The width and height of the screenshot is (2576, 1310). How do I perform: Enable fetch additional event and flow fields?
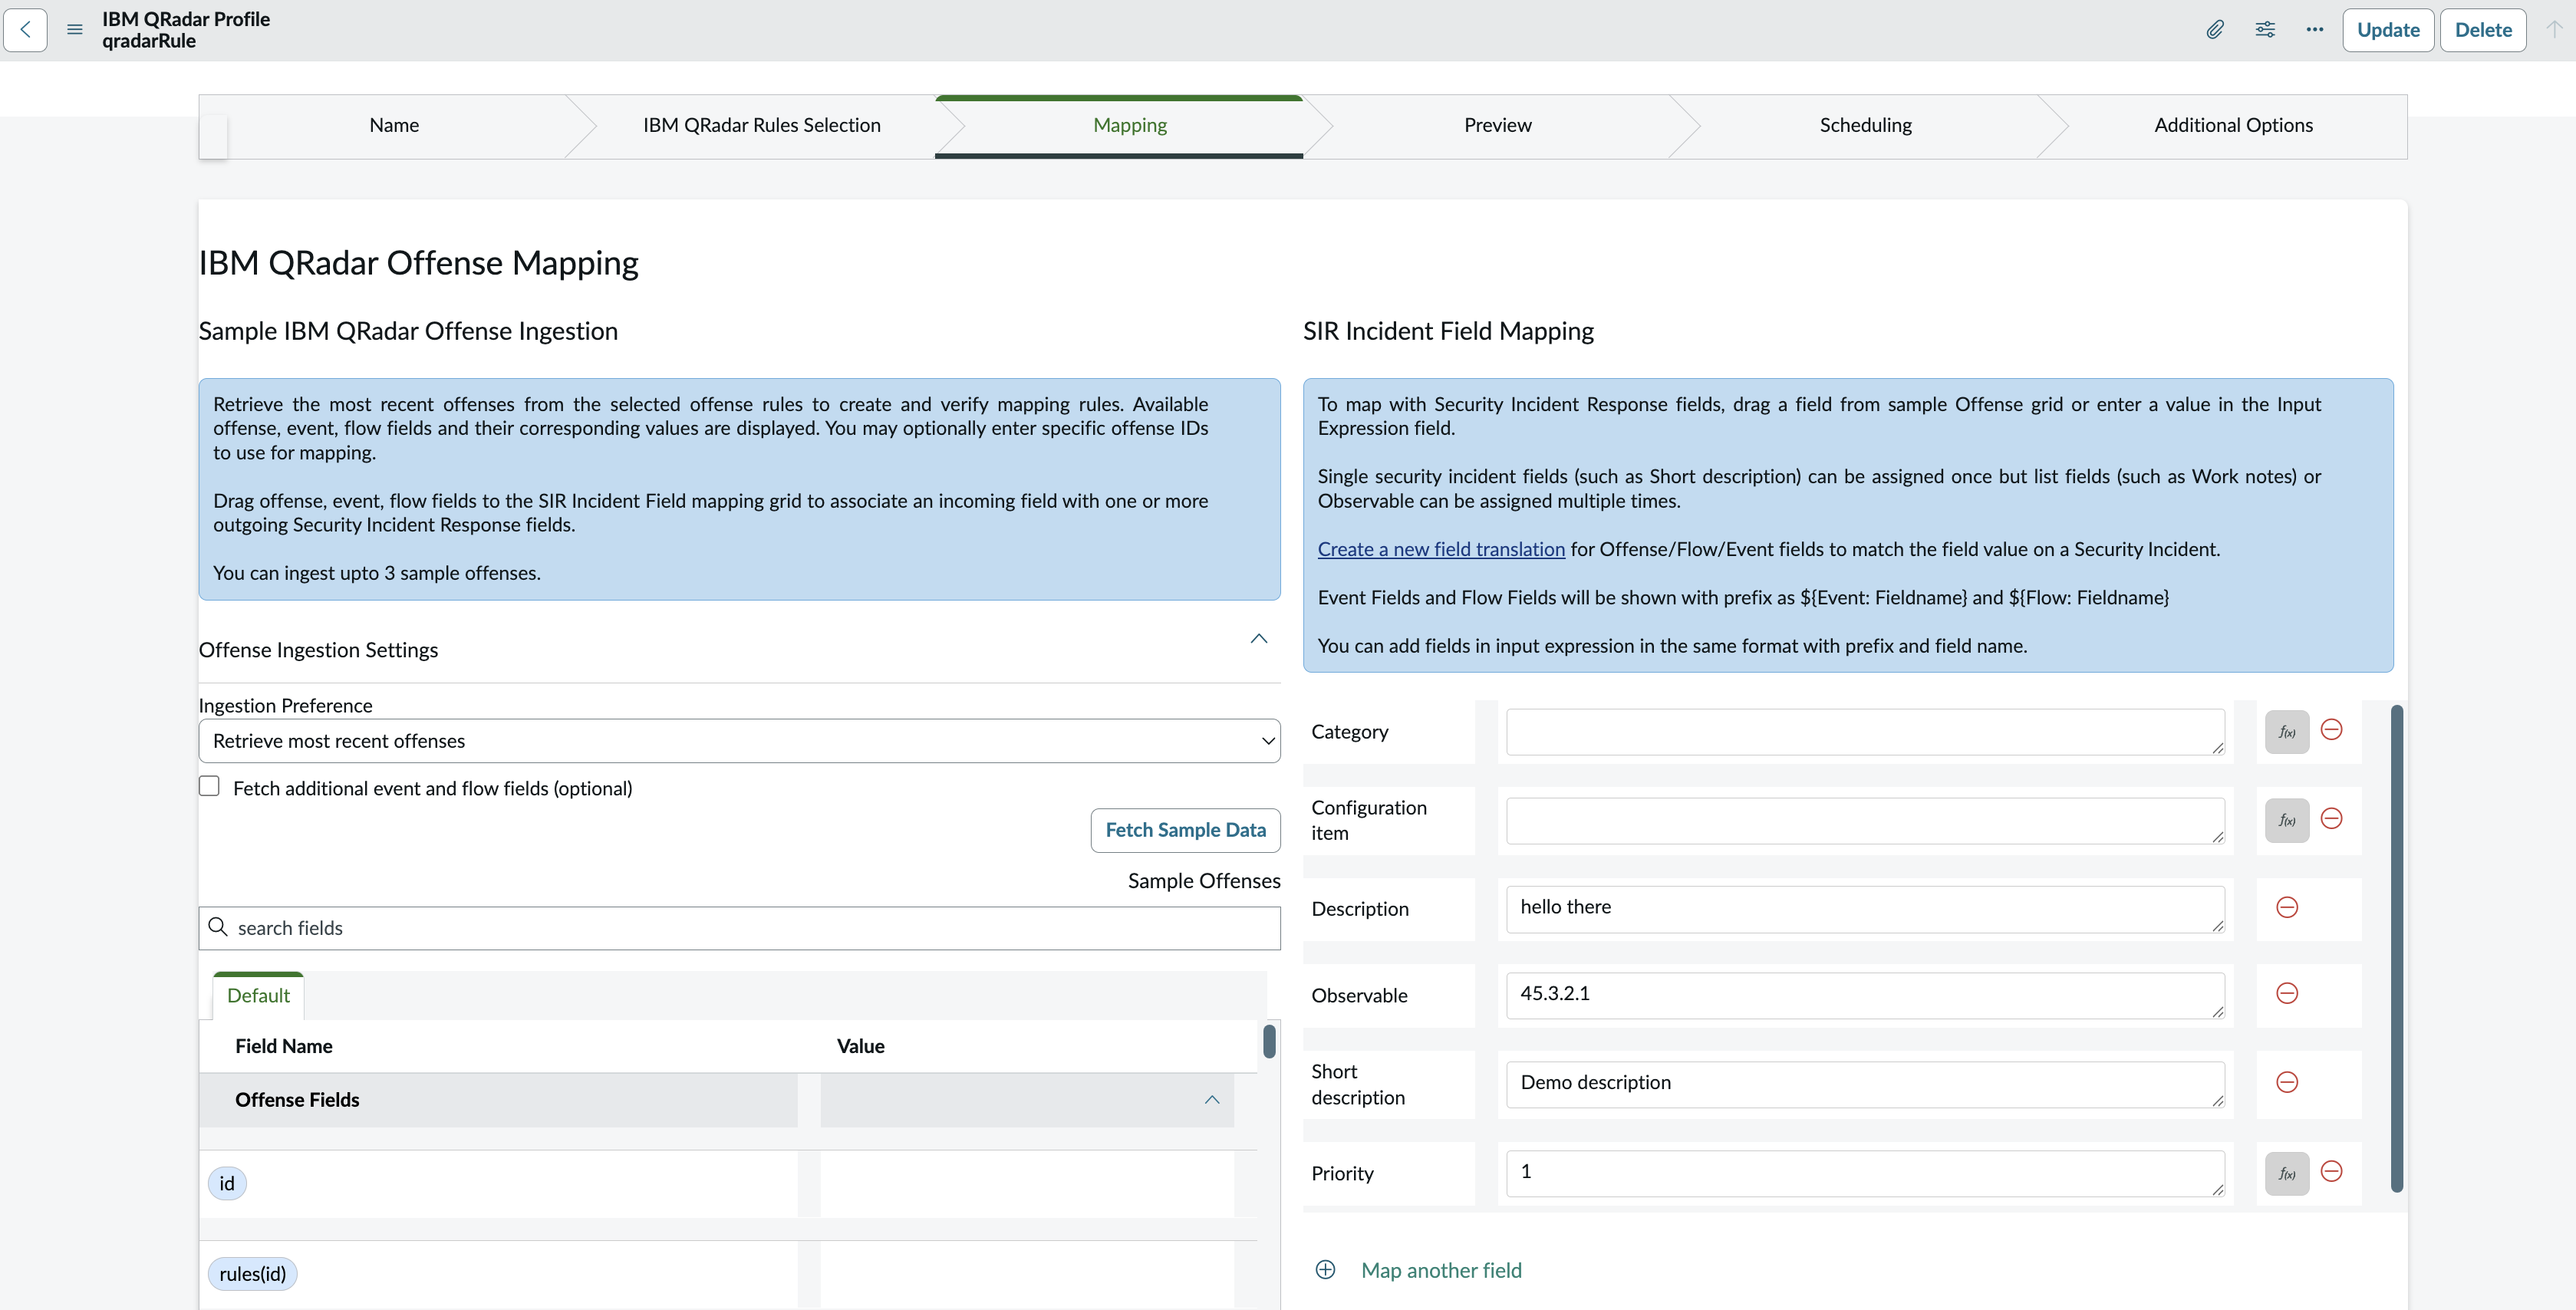[x=209, y=786]
